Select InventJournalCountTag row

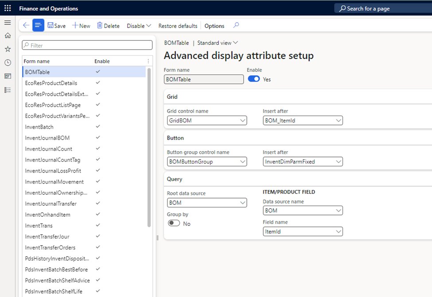84,160
